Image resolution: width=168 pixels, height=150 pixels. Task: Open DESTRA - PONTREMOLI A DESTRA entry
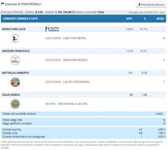[66, 104]
